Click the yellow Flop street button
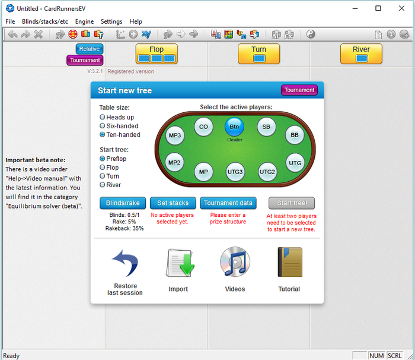415x360 pixels. coord(157,54)
